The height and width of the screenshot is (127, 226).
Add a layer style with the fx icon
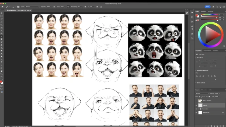(208, 126)
